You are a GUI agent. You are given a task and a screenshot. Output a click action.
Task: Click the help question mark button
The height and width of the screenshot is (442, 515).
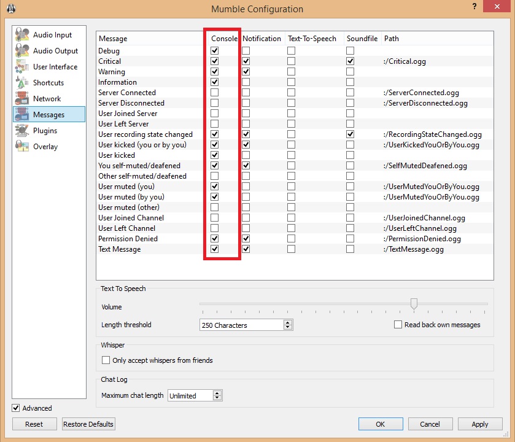pos(474,6)
